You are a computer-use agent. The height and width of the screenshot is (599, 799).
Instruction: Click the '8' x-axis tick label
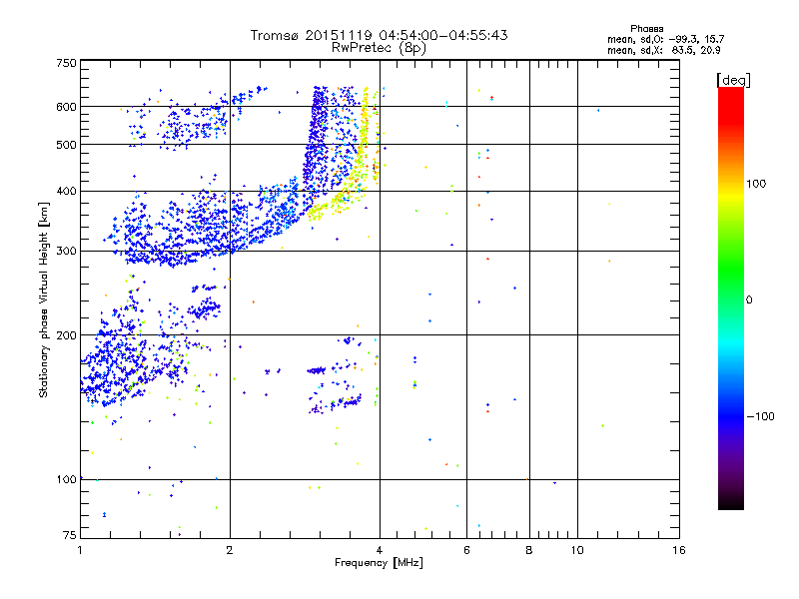[x=529, y=550]
